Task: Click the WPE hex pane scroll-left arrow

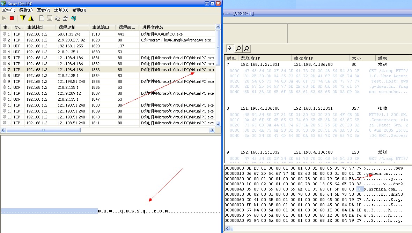Action: (228, 228)
